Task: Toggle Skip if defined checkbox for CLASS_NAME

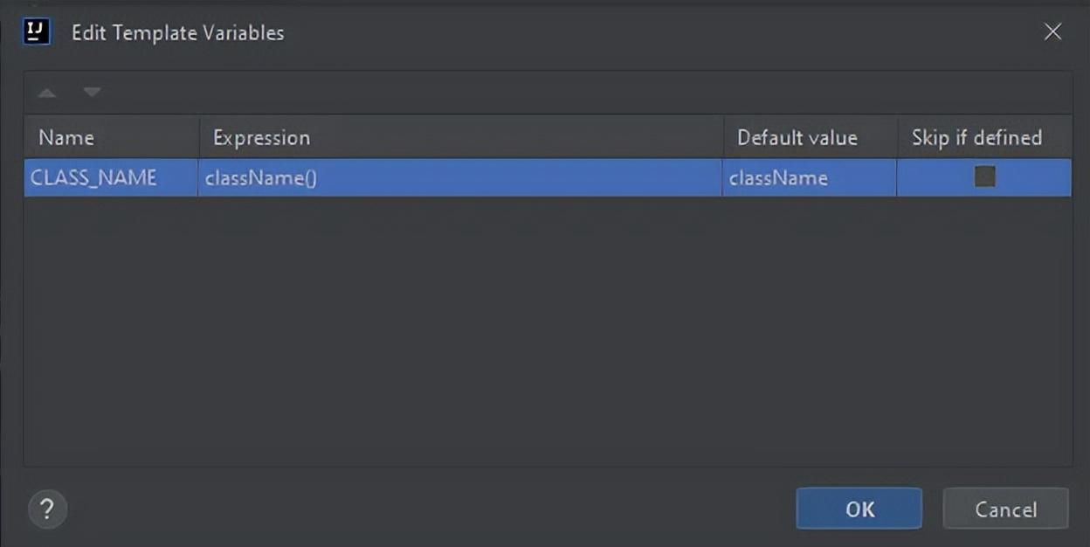Action: point(984,177)
